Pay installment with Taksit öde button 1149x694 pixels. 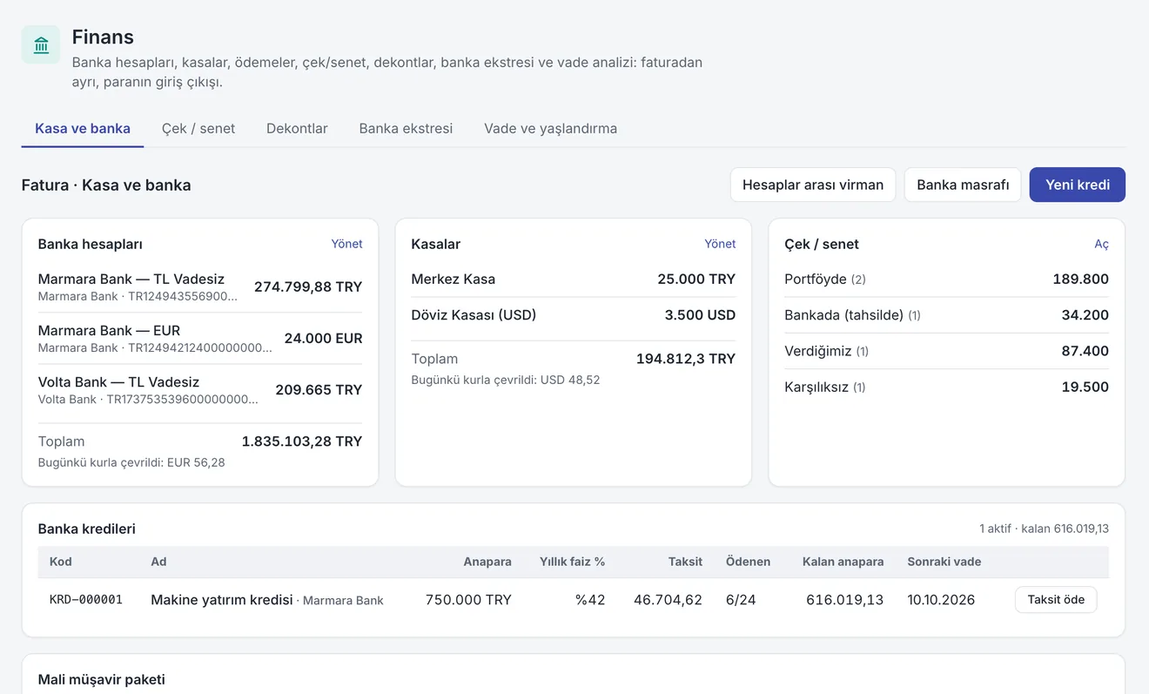(1056, 599)
